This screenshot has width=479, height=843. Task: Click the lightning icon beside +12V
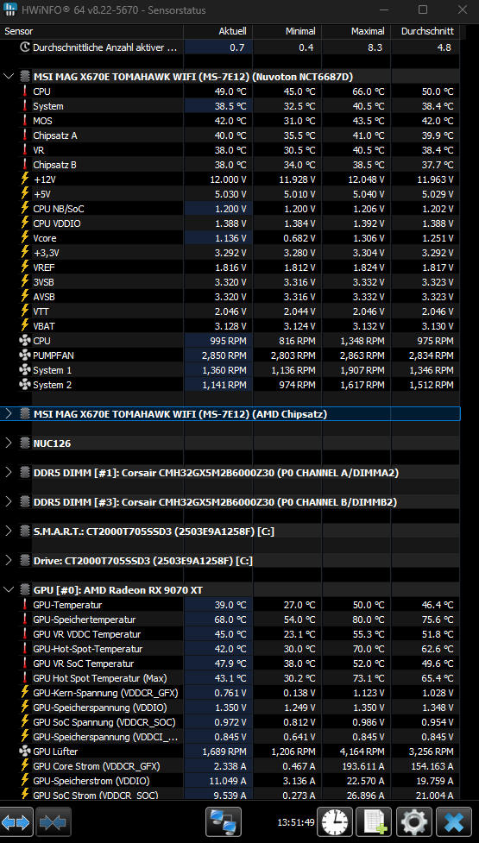pyautogui.click(x=25, y=179)
